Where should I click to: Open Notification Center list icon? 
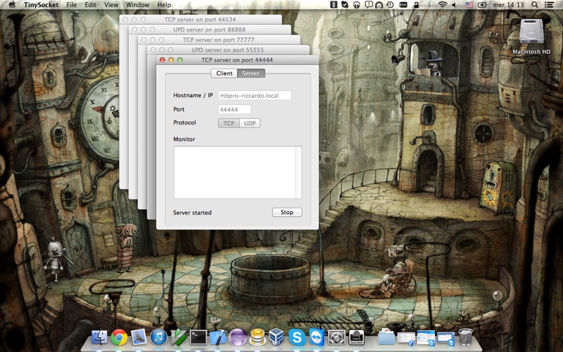549,5
